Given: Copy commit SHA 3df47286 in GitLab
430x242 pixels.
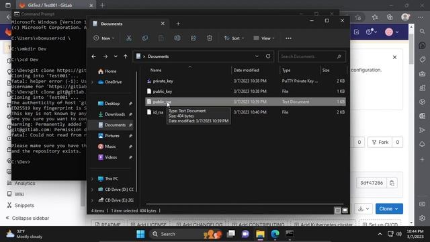Looking at the screenshot, I should point(392,183).
